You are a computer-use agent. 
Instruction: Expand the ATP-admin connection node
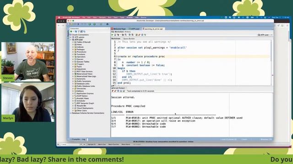tap(71, 37)
